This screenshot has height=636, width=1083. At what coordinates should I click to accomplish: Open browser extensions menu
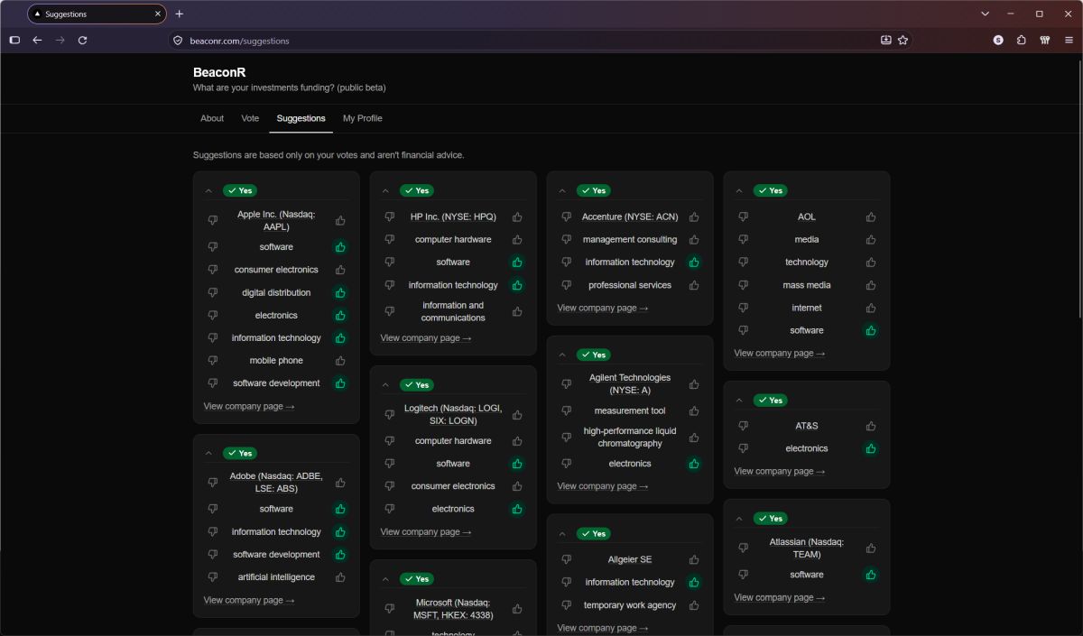[x=1021, y=41]
